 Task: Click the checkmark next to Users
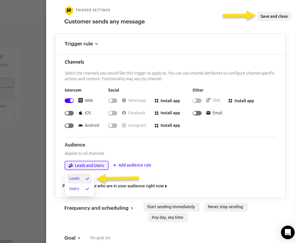click(x=87, y=188)
